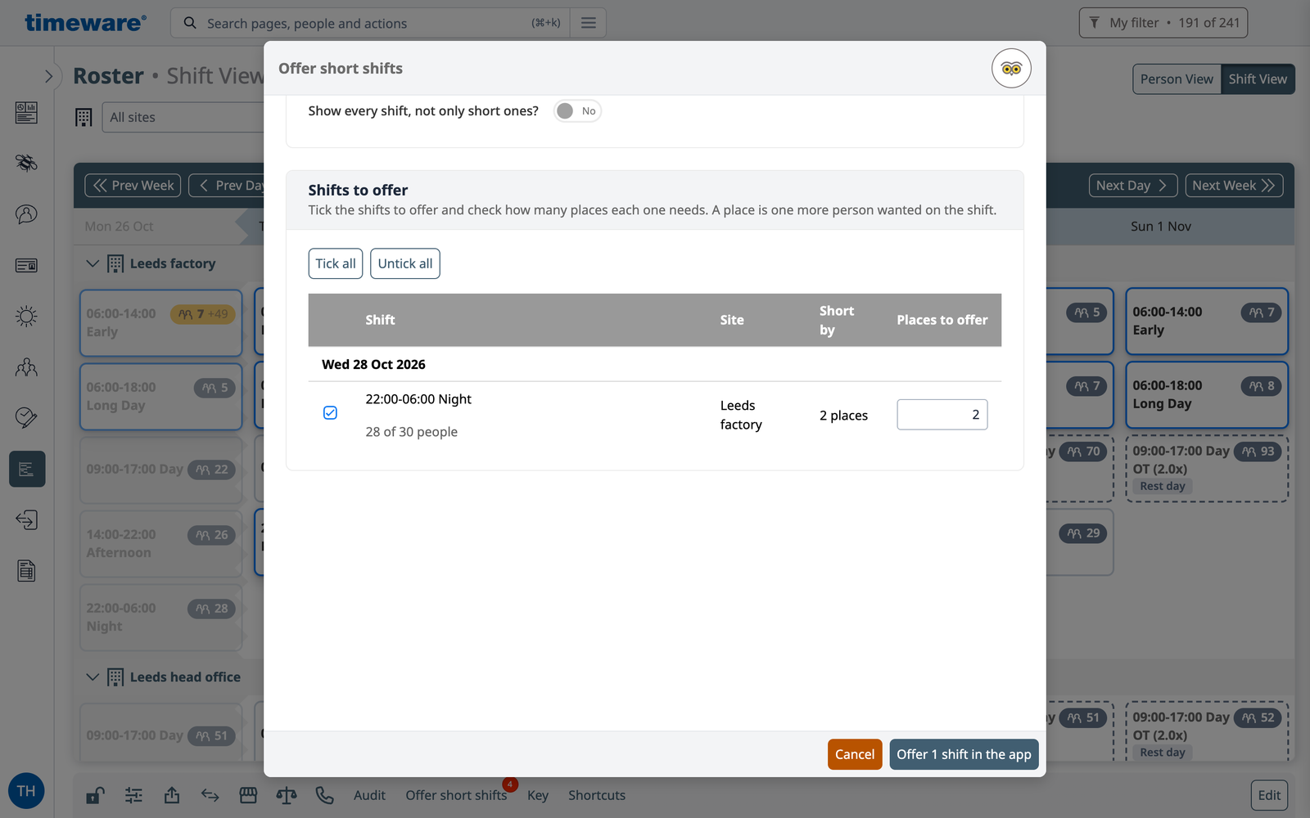
Task: Open the person profile icon in sidebar
Action: coord(26,214)
